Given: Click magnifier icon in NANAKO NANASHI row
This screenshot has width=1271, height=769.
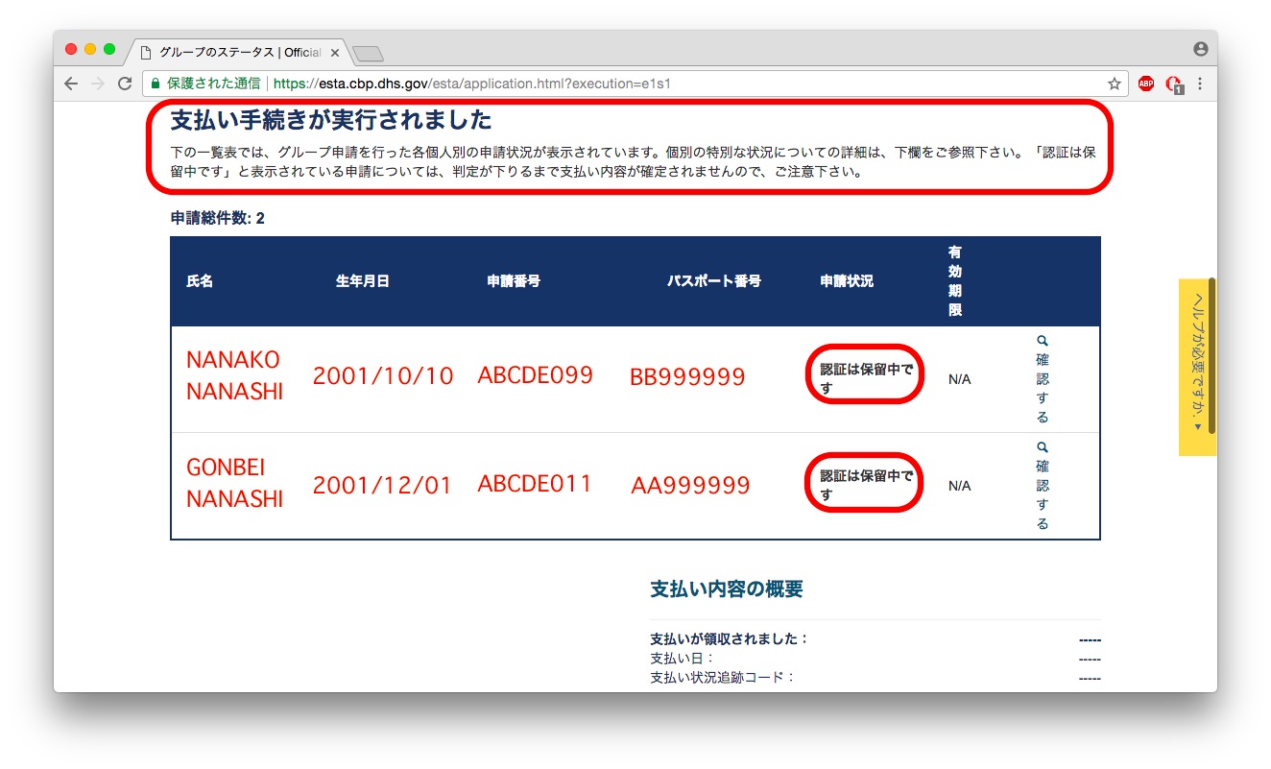Looking at the screenshot, I should click(1043, 340).
